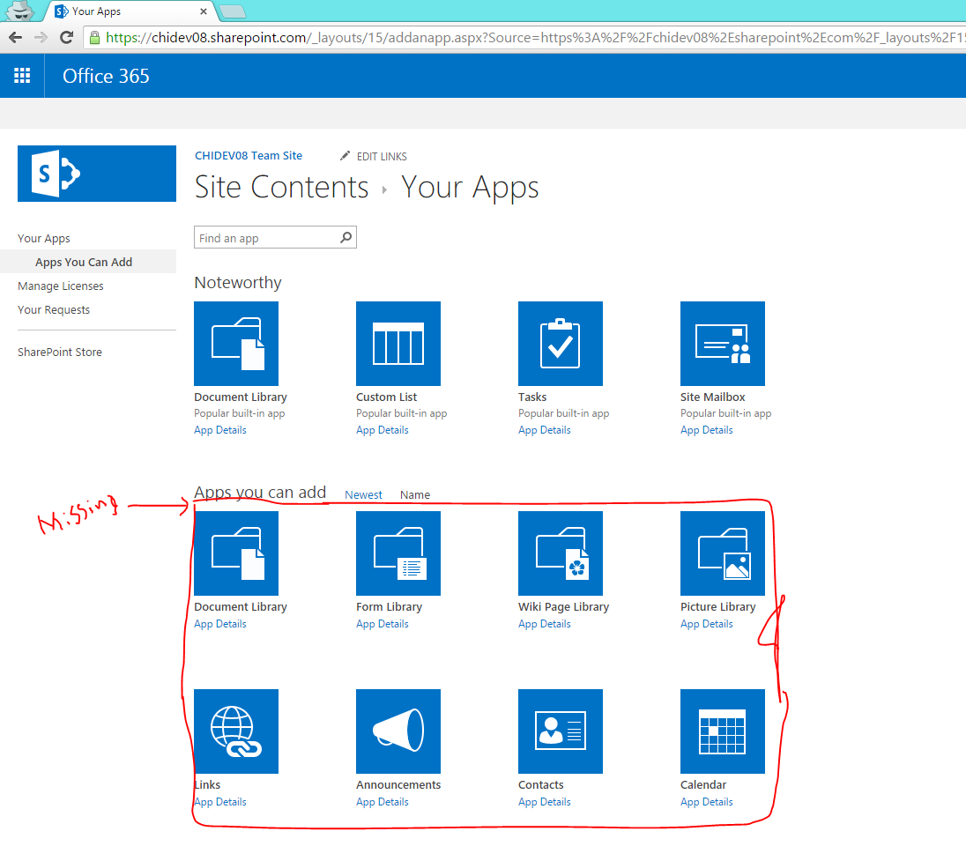Click the Tasks app icon
This screenshot has width=966, height=861.
(560, 344)
